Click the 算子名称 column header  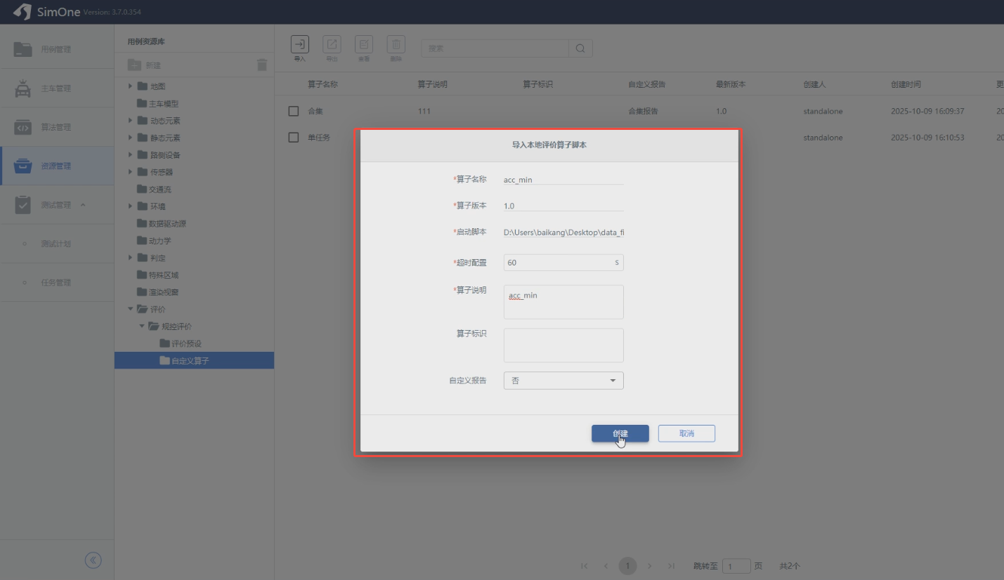point(323,84)
